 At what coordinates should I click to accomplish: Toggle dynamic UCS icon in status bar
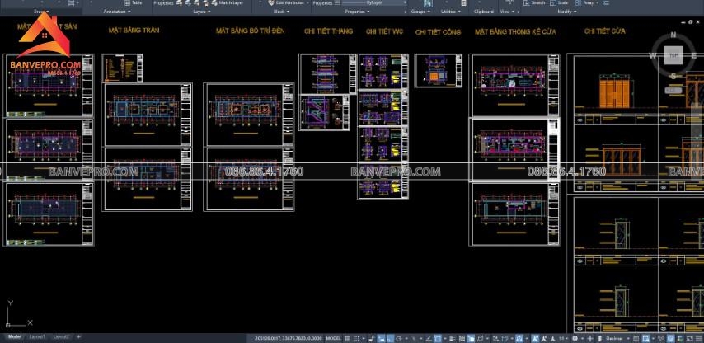[x=495, y=338]
